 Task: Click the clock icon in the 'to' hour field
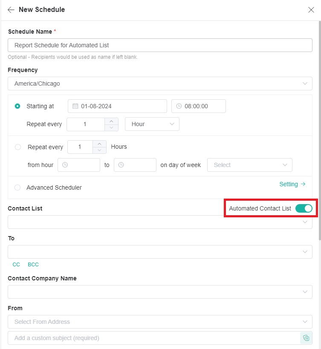pos(122,164)
